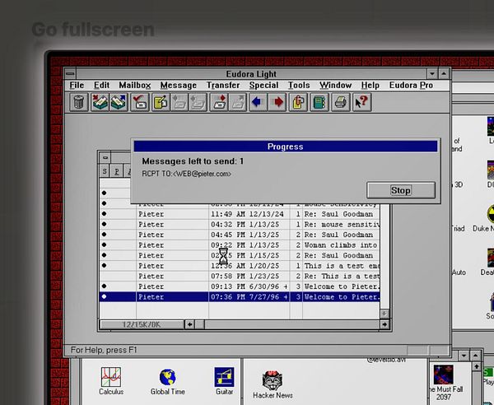
Task: Select the One Must Fall 2097 icon
Action: (444, 383)
